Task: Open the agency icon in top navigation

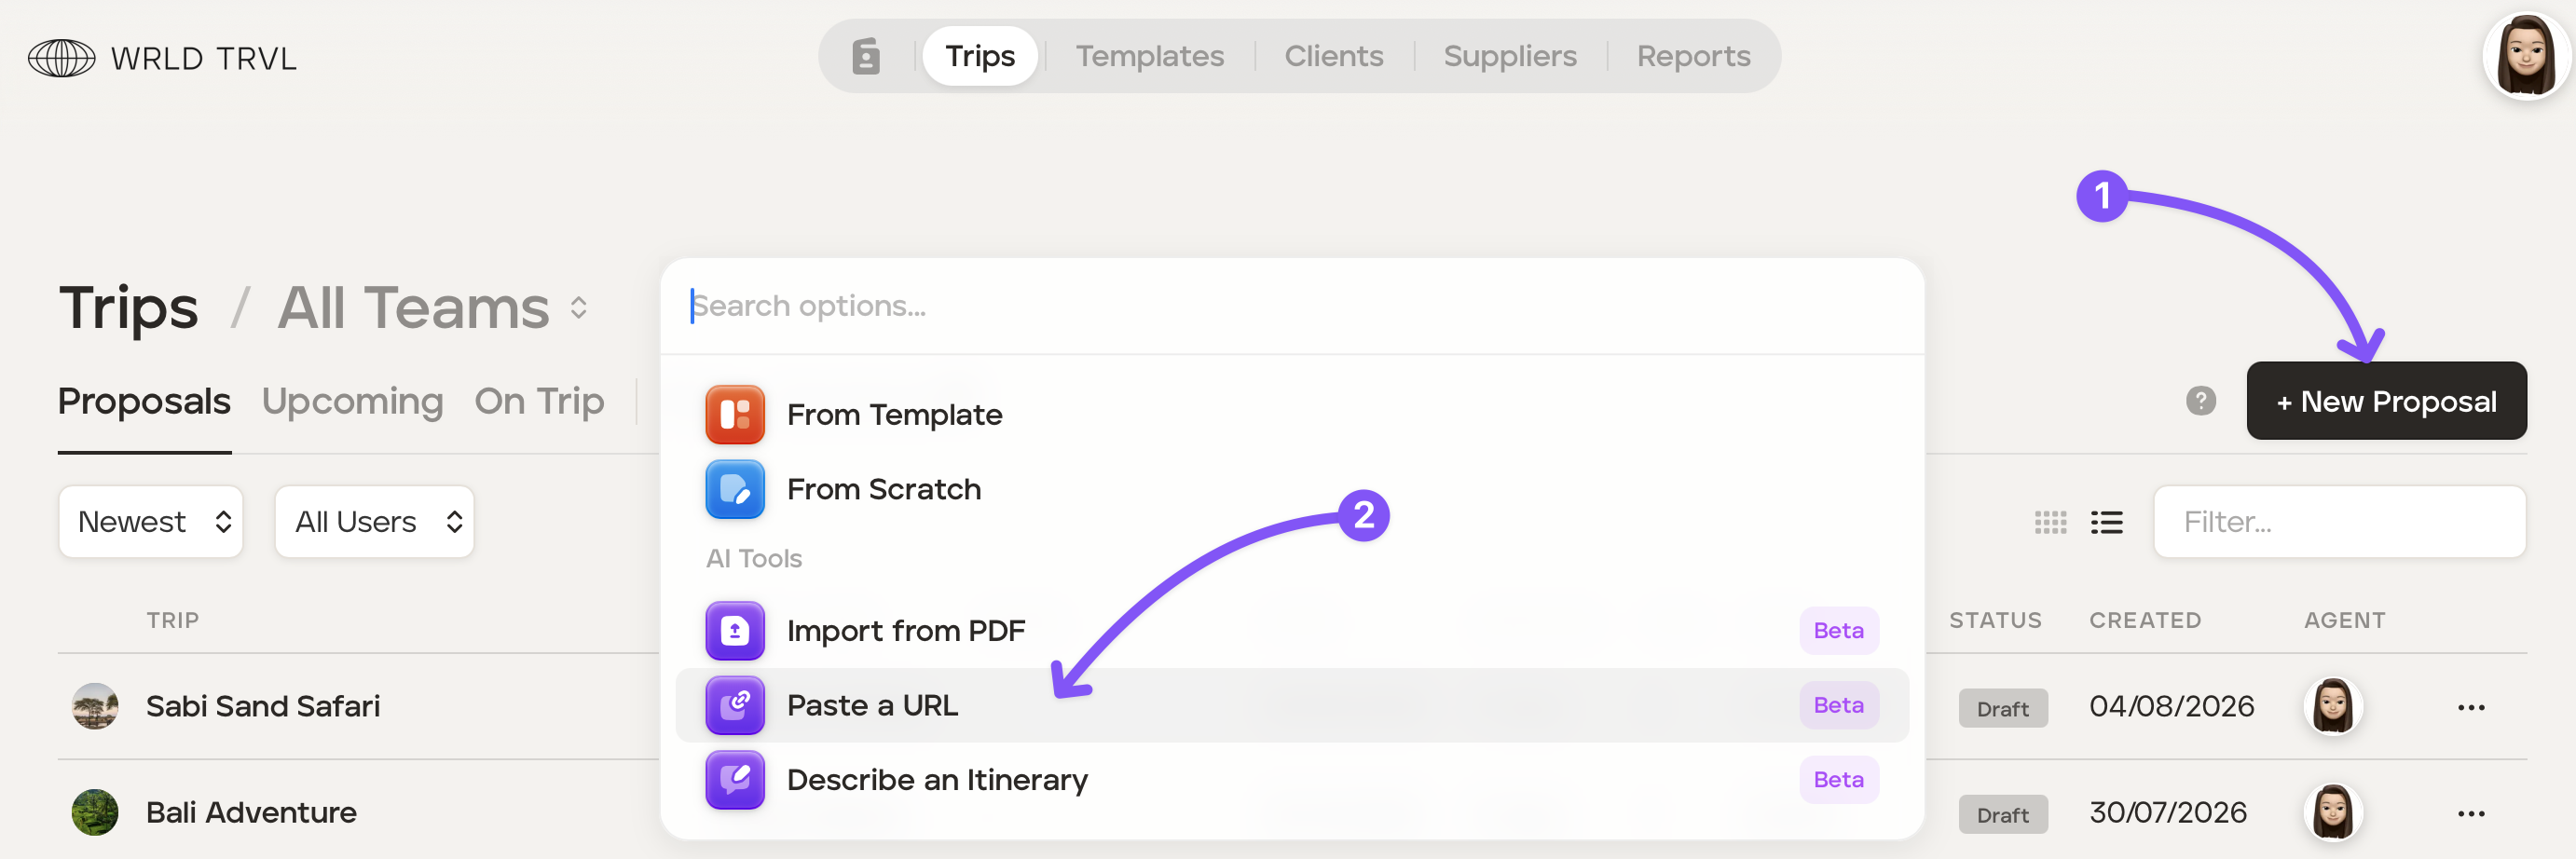Action: (x=866, y=56)
